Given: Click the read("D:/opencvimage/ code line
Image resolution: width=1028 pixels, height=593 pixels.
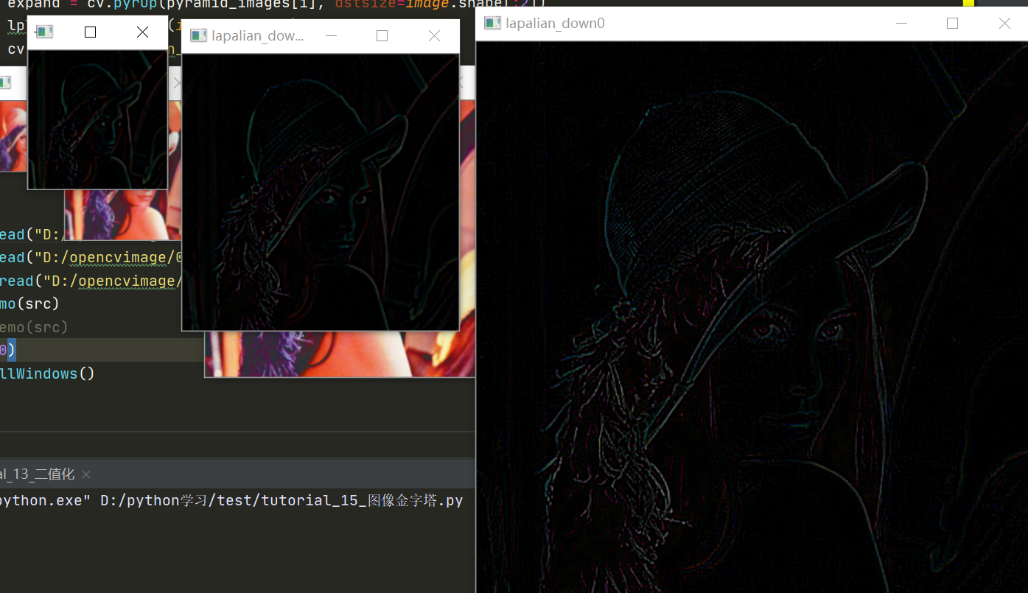Looking at the screenshot, I should tap(91, 281).
